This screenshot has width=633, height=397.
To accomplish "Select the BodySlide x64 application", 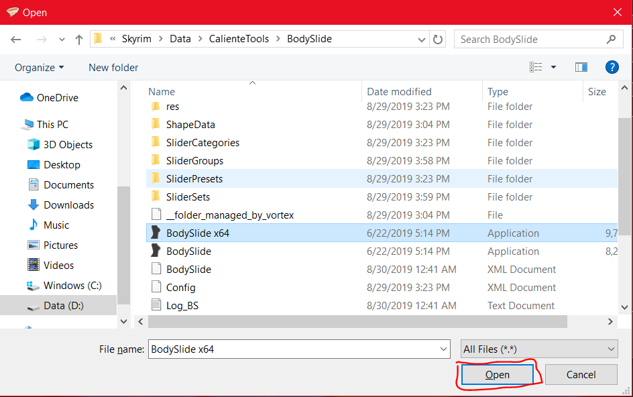I will (382, 233).
